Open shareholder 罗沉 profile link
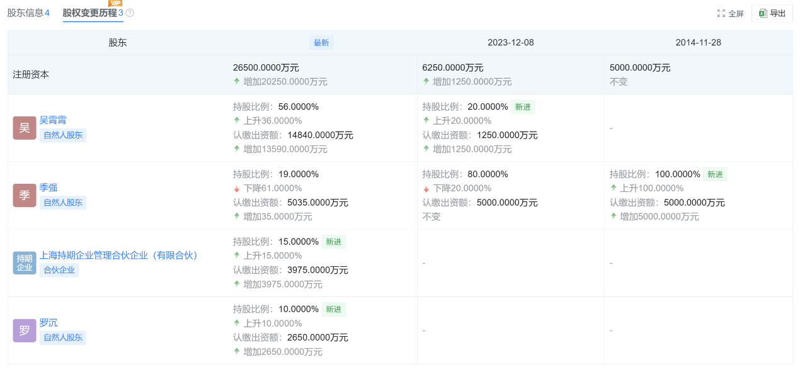The height and width of the screenshot is (372, 800). [49, 322]
